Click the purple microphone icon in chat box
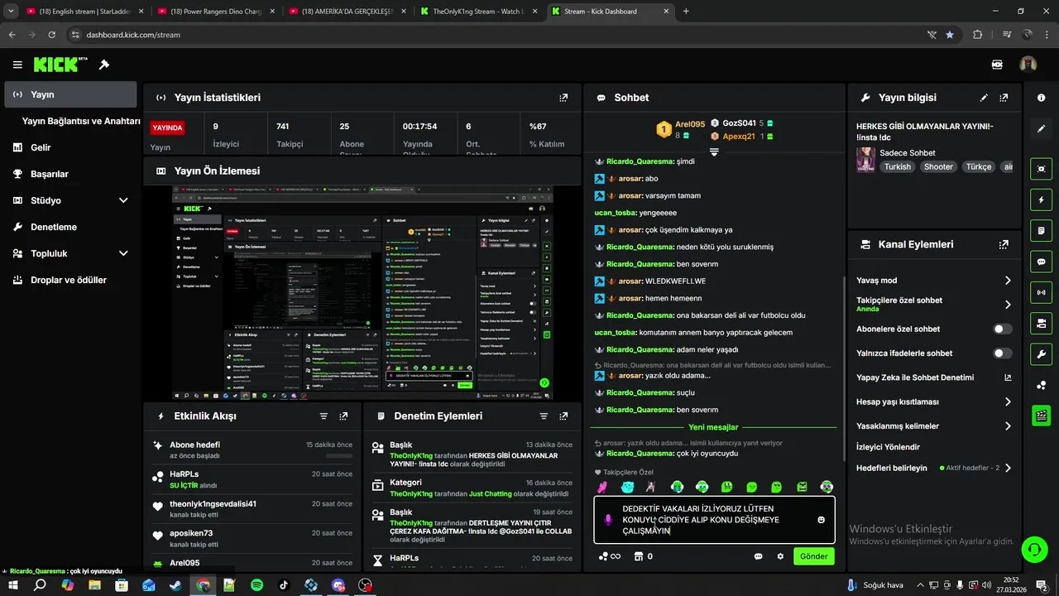Viewport: 1059px width, 596px height. [607, 520]
